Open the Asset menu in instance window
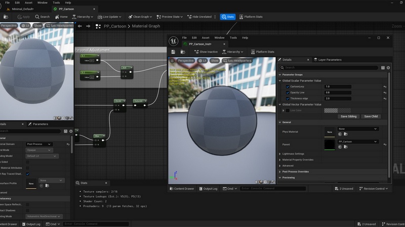This screenshot has height=227, width=405. pyautogui.click(x=206, y=37)
